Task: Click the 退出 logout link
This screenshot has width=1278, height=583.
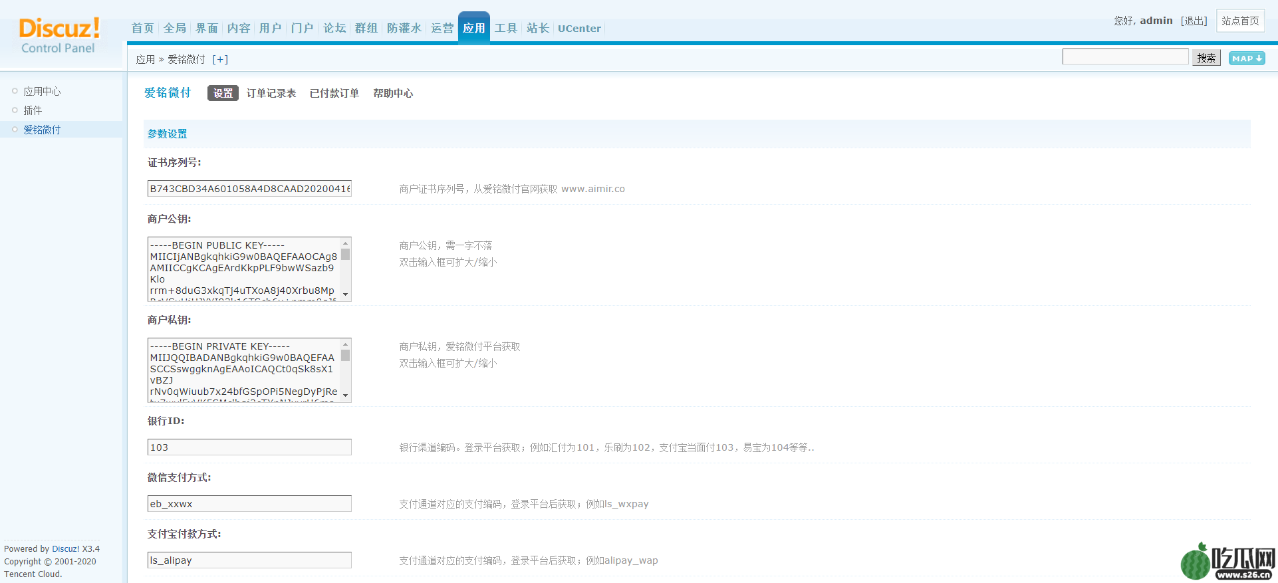Action: tap(1194, 21)
